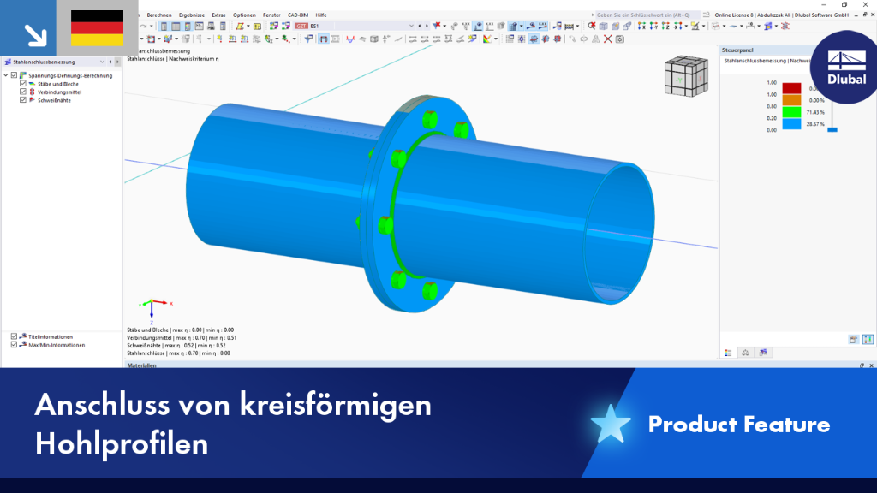Click the second colorful result-combination icon left of GZT
Screen dimensions: 877x493
286,26
